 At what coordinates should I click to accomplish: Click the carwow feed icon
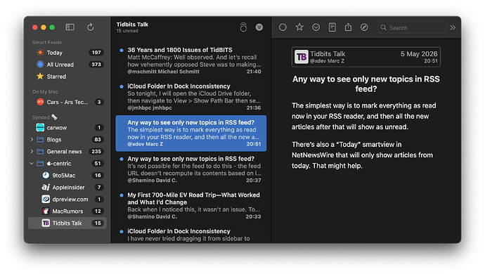click(x=40, y=127)
